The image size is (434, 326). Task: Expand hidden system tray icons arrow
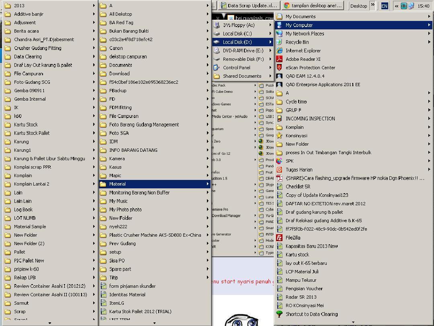click(397, 6)
